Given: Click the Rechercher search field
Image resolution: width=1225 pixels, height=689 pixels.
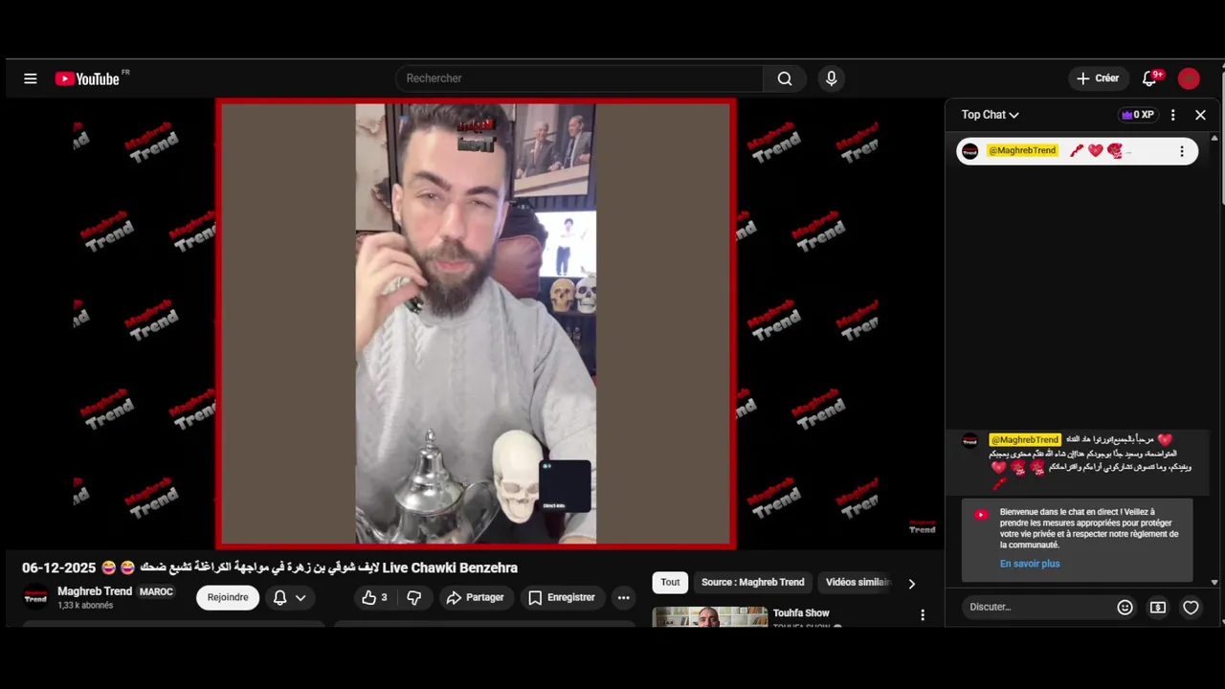Looking at the screenshot, I should point(579,78).
